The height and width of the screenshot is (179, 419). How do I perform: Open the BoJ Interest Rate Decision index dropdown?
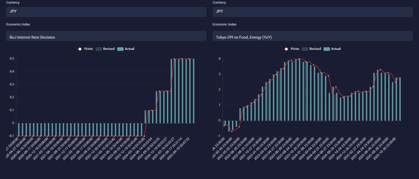pyautogui.click(x=106, y=36)
